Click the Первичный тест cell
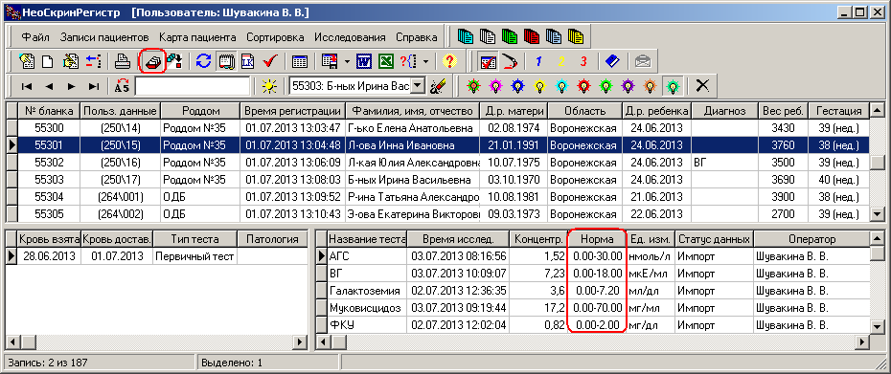This screenshot has height=374, width=891. click(x=194, y=256)
